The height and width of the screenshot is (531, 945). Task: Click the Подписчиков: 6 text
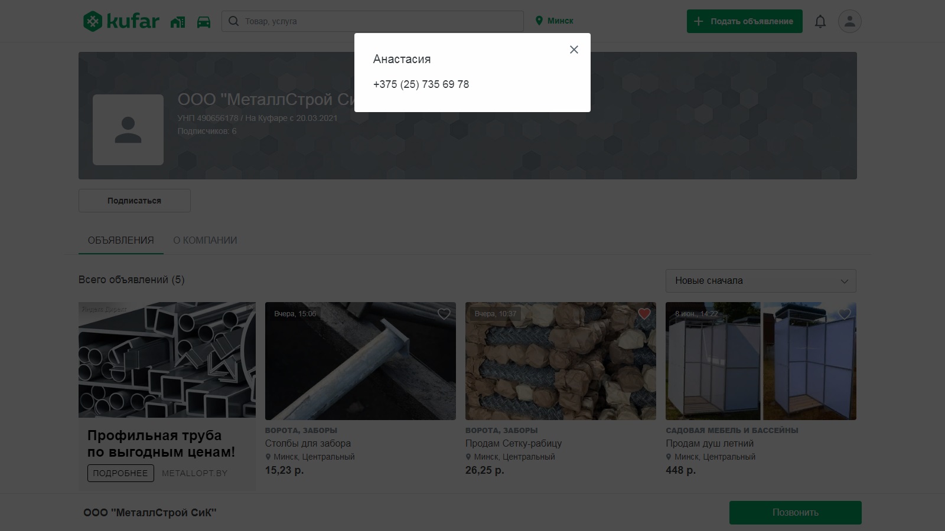[207, 131]
